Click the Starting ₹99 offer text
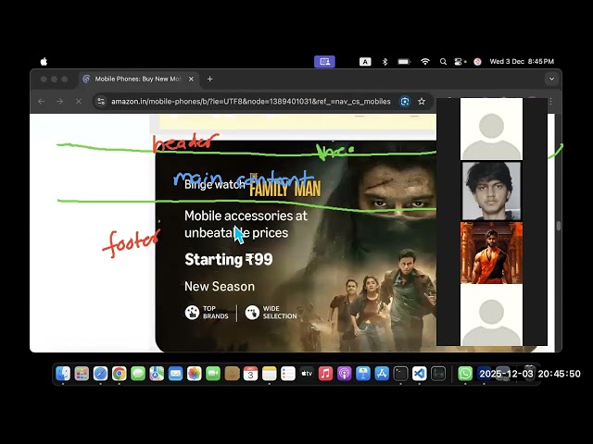 click(229, 259)
